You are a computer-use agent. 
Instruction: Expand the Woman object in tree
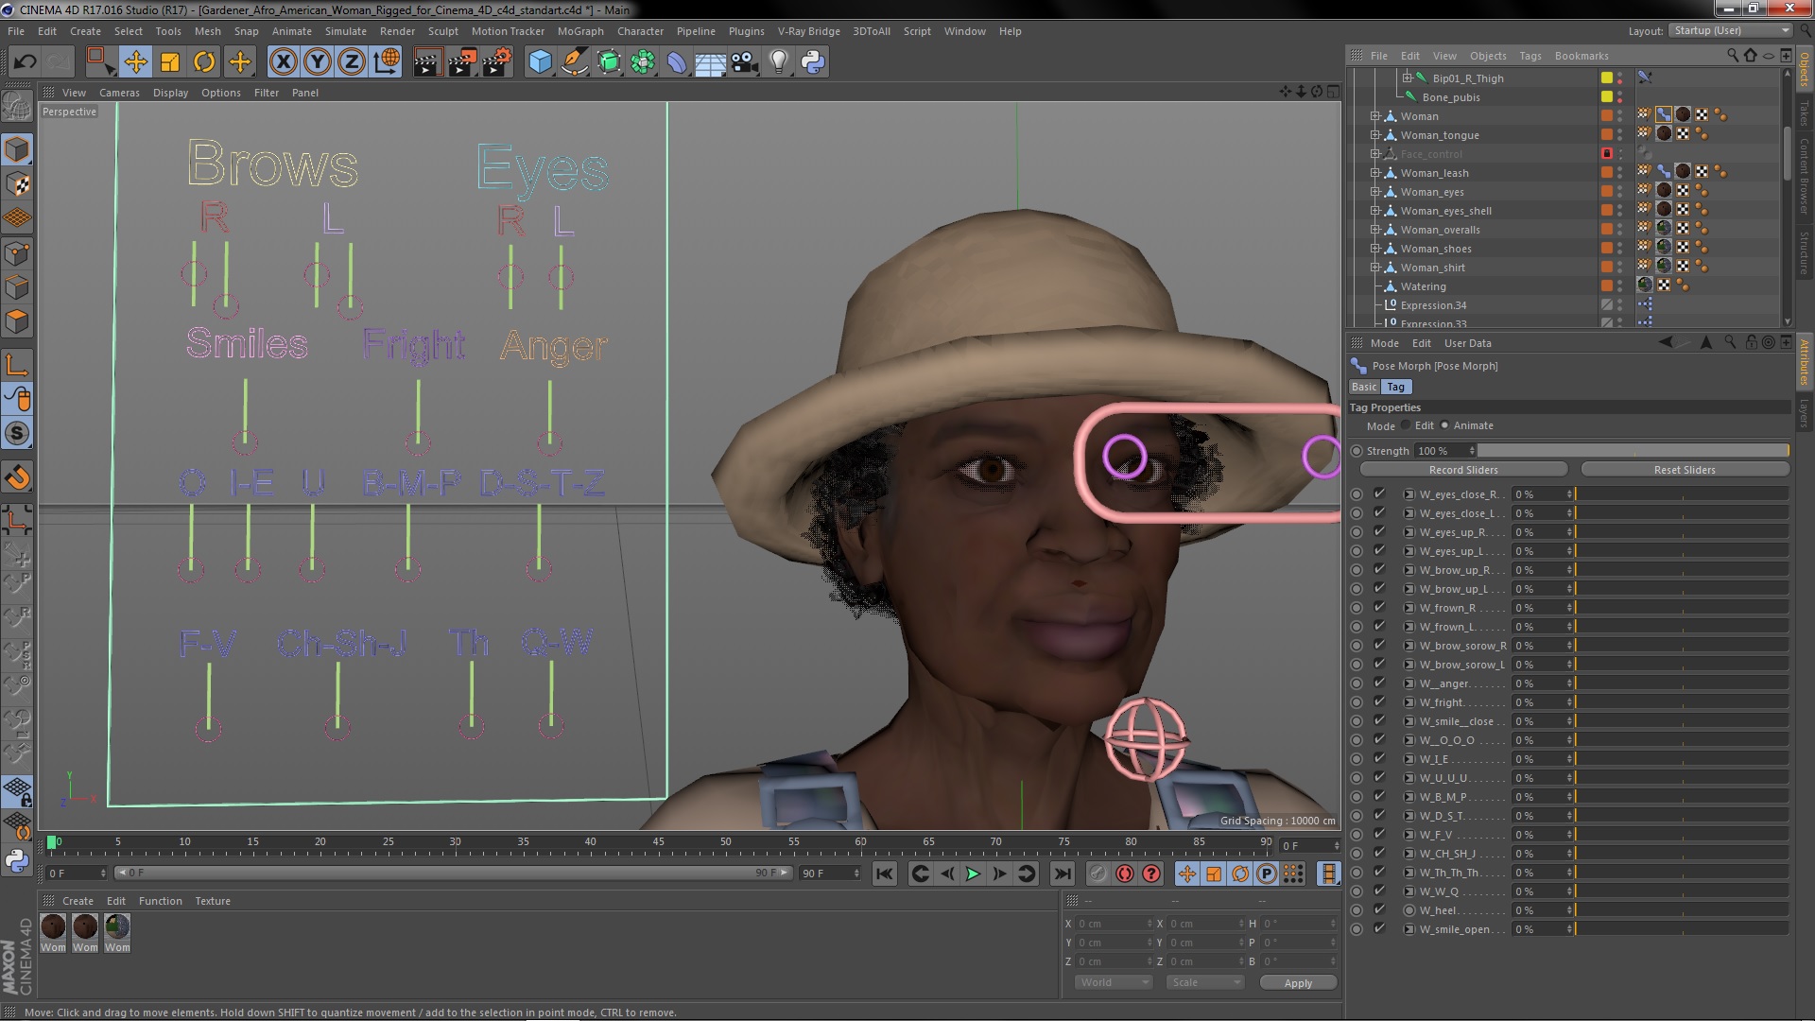pos(1375,116)
